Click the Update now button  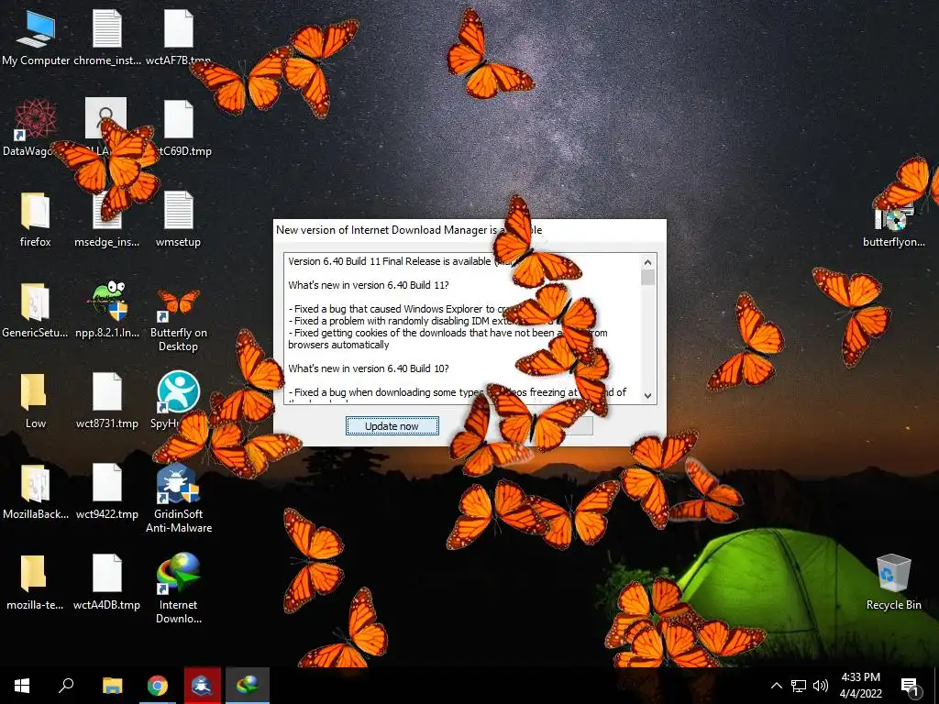(392, 426)
